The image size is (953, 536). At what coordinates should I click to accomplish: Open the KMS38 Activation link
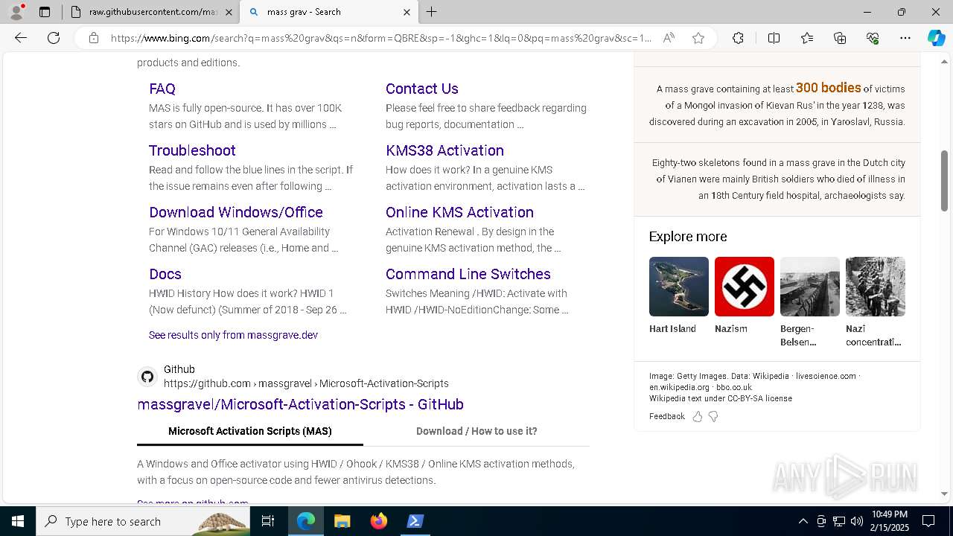pyautogui.click(x=444, y=150)
